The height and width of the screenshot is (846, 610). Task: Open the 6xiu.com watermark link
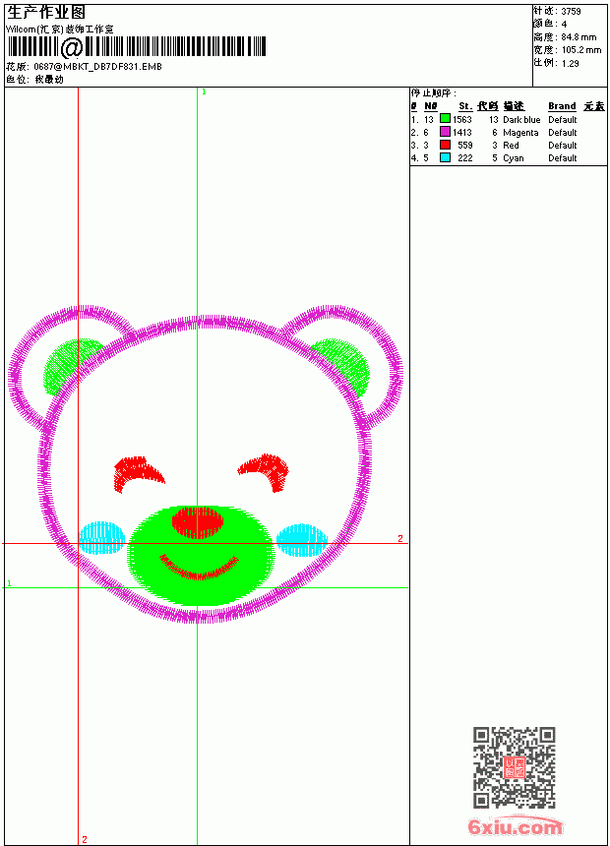click(515, 826)
